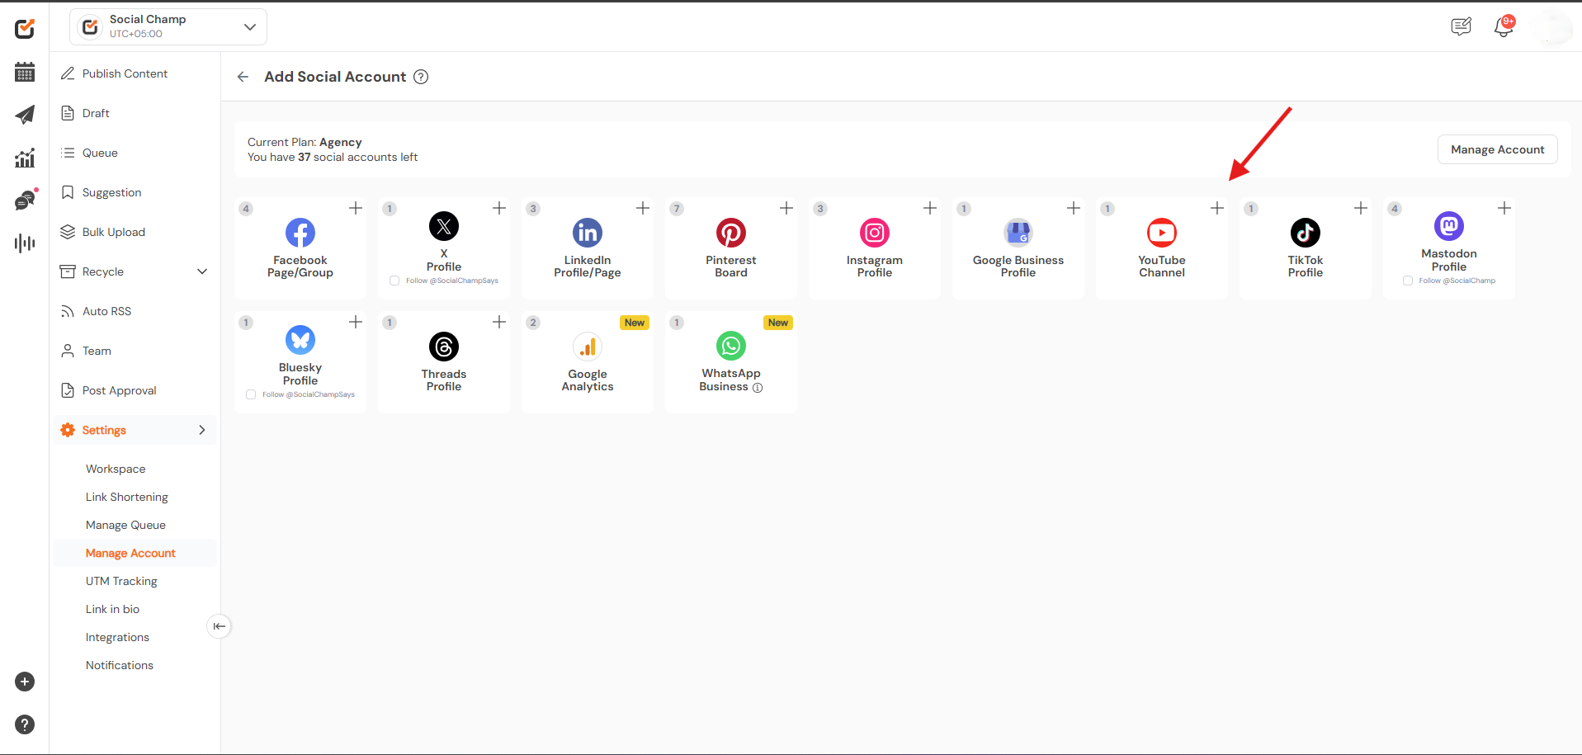Viewport: 1582px width, 755px height.
Task: Open Notifications settings link
Action: [120, 665]
